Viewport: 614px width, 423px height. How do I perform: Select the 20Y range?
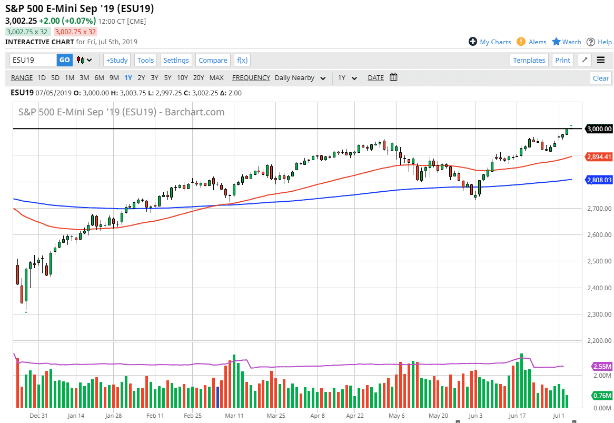point(199,77)
